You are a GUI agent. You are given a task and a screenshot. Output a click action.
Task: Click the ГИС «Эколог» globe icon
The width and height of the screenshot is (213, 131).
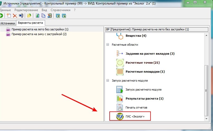coord(120,116)
